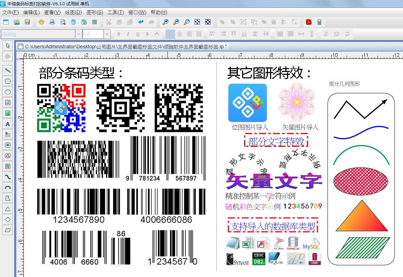Open the Dialog font family dropdown
The image size is (403, 277).
tap(78, 34)
